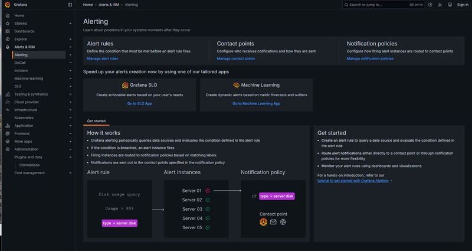The width and height of the screenshot is (472, 251).
Task: Open Home in the sidebar menu
Action: tap(19, 15)
